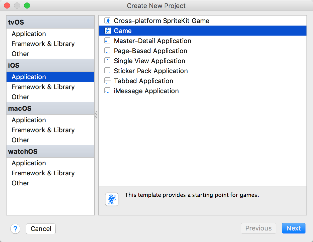Select the Game template row
This screenshot has width=313, height=242.
pyautogui.click(x=203, y=31)
